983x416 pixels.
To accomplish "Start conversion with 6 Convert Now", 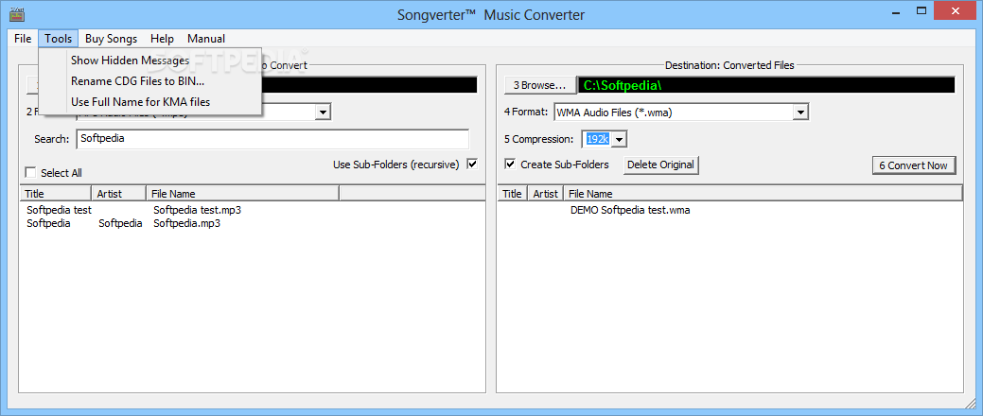I will tap(913, 165).
